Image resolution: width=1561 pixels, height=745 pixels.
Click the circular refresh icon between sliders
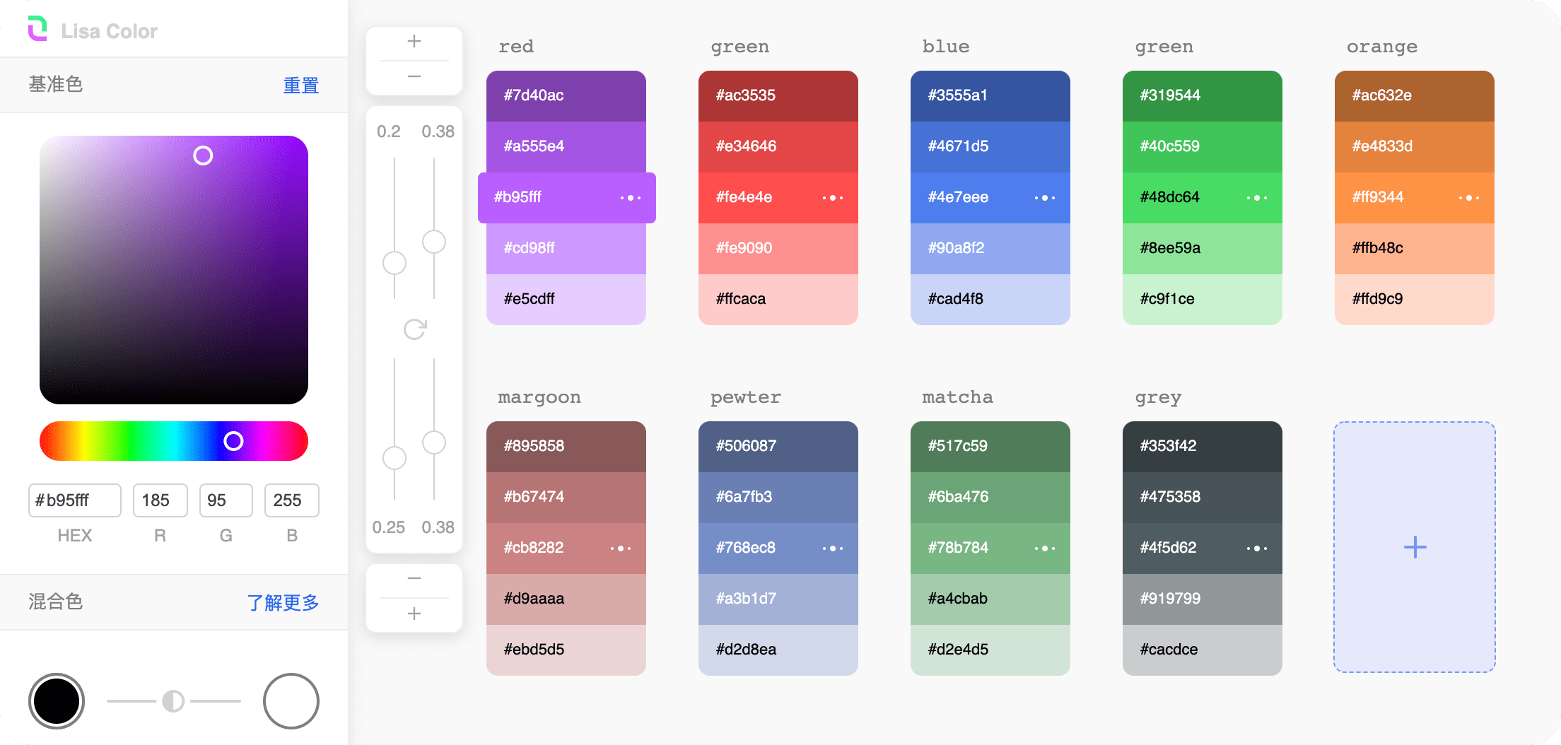click(415, 329)
